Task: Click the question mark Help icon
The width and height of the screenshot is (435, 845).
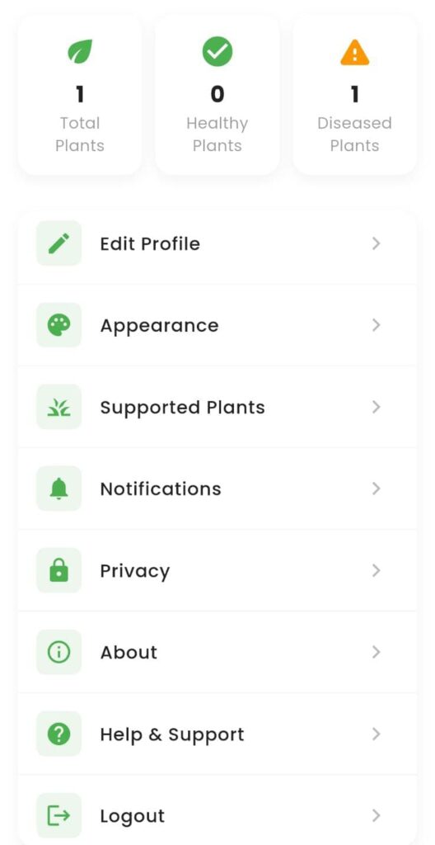Action: click(58, 734)
